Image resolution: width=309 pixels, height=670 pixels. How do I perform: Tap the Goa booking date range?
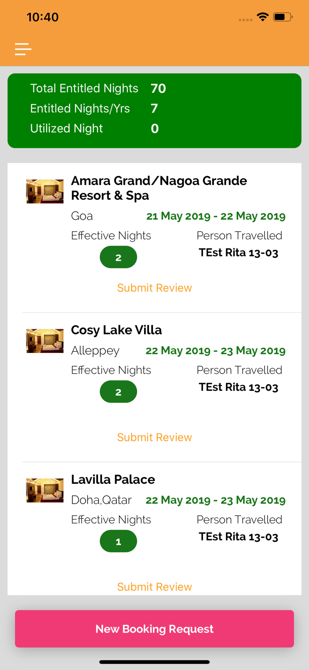[216, 216]
